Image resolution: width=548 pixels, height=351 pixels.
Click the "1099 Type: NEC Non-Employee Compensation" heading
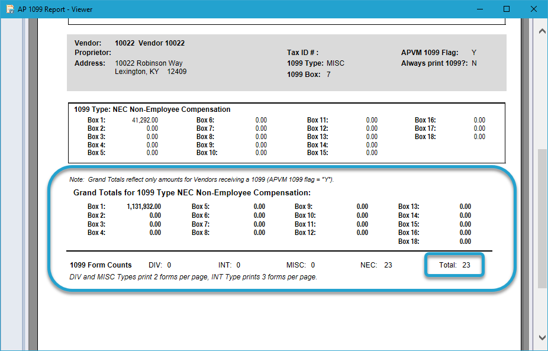pyautogui.click(x=152, y=110)
